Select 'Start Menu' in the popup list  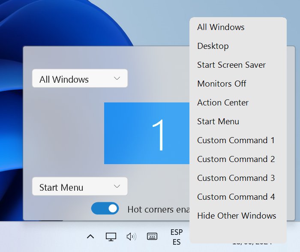[238, 121]
